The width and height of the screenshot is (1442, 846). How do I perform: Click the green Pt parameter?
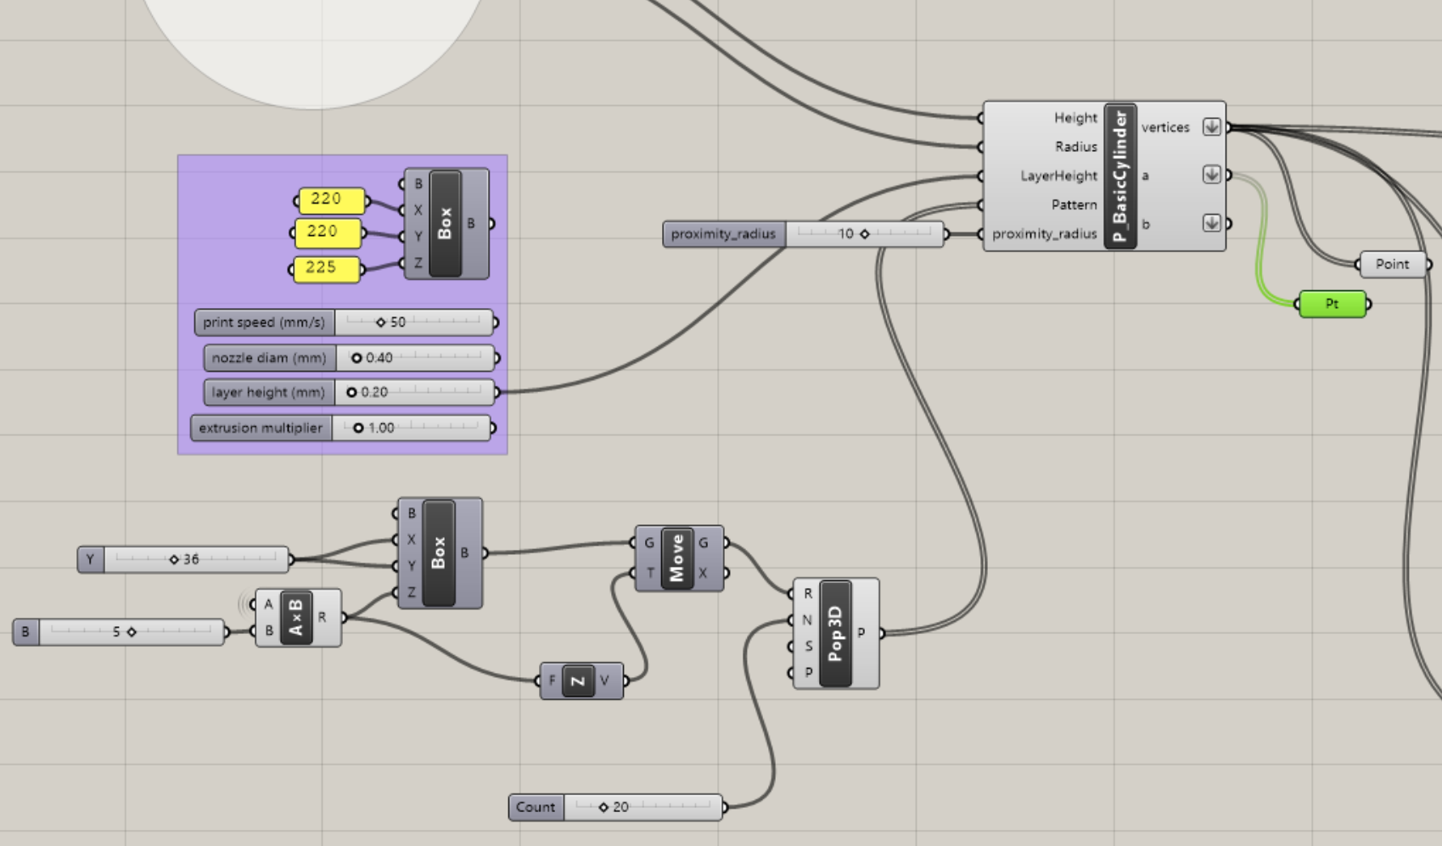coord(1333,304)
